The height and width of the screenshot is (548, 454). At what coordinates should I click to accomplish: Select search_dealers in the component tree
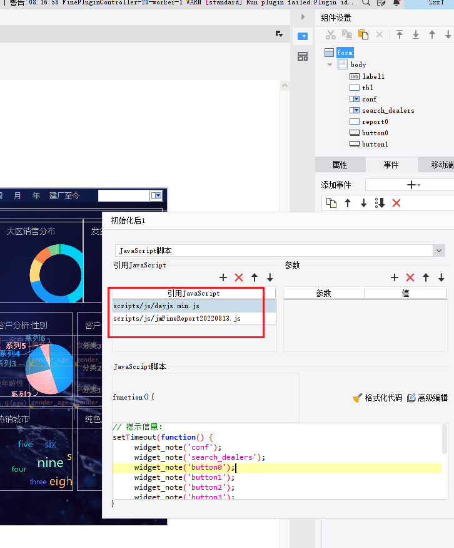[x=388, y=110]
